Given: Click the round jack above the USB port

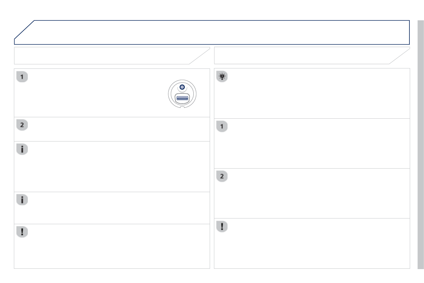Looking at the screenshot, I should 182,87.
